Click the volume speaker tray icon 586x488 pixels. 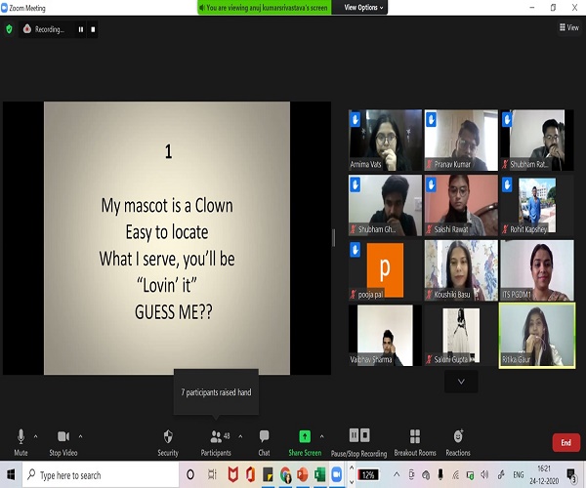coord(484,475)
